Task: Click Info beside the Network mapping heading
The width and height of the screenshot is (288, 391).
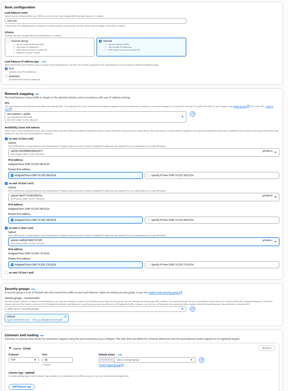Action: click(38, 93)
